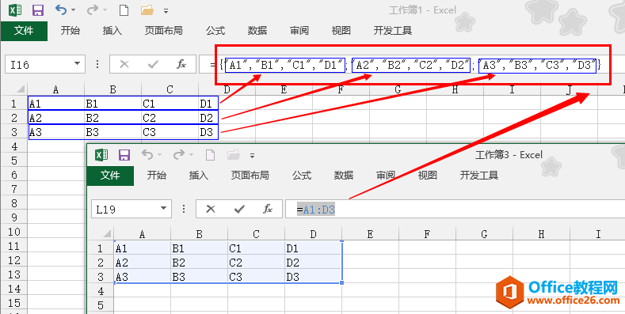This screenshot has width=625, height=314.
Task: Select cell D3 in 工作簿3 sheet
Action: tap(314, 277)
